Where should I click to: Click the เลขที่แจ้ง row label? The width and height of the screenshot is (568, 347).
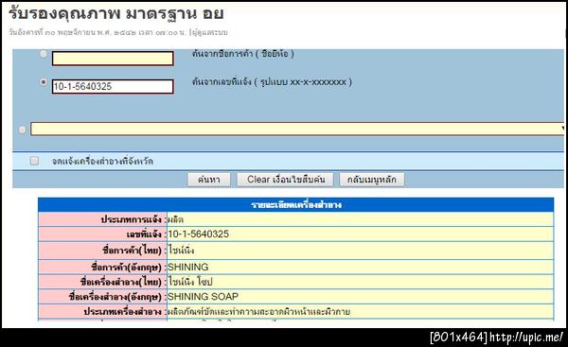[144, 234]
